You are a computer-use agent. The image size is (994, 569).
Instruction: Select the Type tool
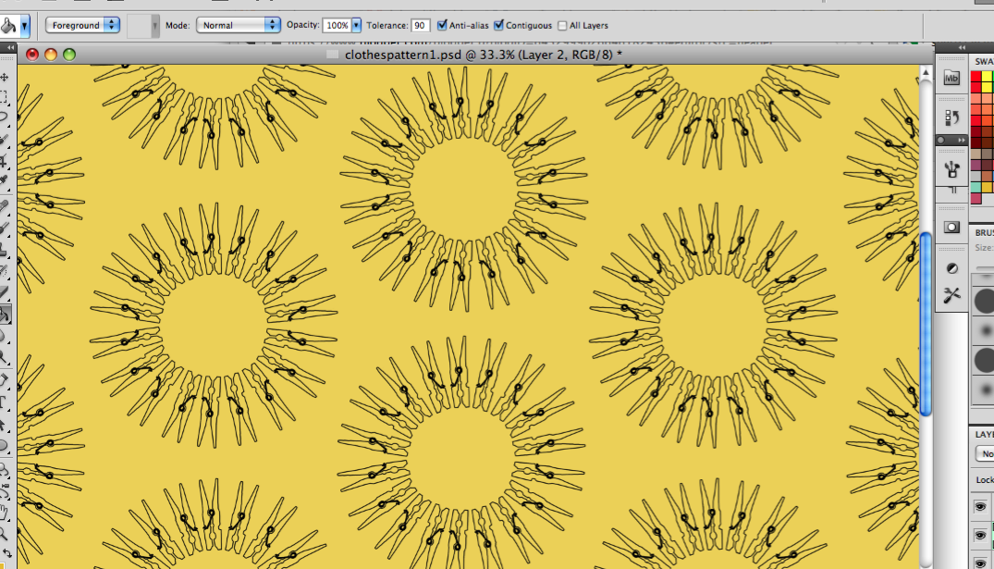pyautogui.click(x=5, y=402)
